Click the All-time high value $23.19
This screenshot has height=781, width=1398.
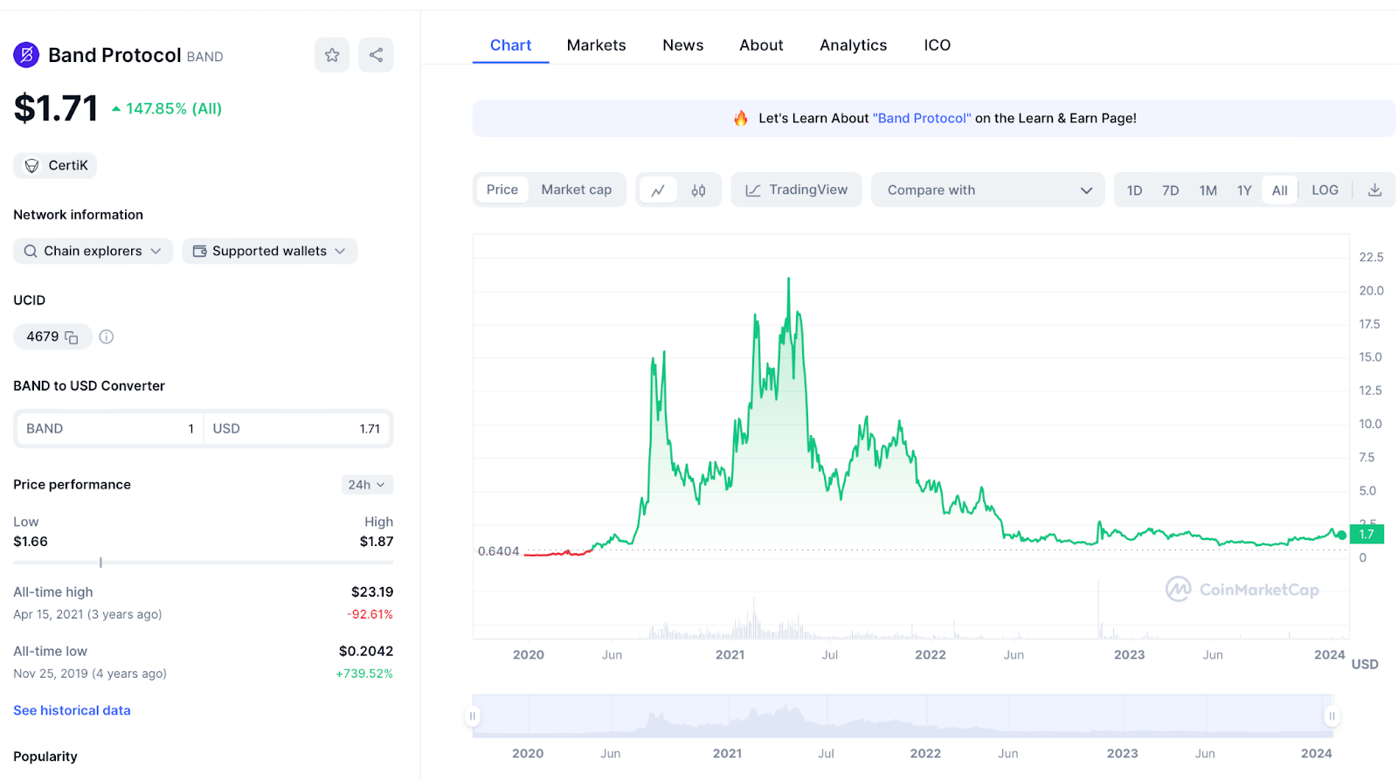pos(372,592)
